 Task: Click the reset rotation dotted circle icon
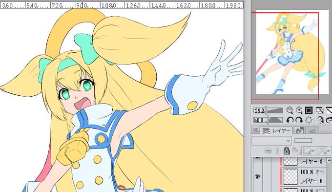pyautogui.click(x=309, y=120)
